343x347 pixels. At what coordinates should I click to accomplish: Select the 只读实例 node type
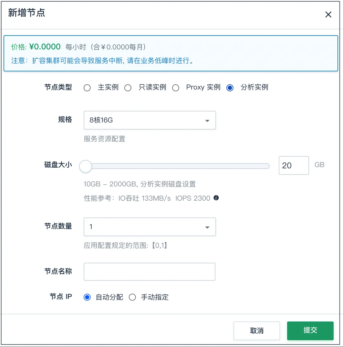(x=128, y=88)
